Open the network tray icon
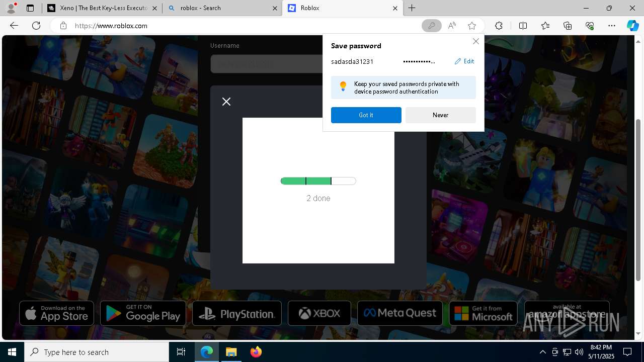The width and height of the screenshot is (644, 362). click(x=567, y=352)
